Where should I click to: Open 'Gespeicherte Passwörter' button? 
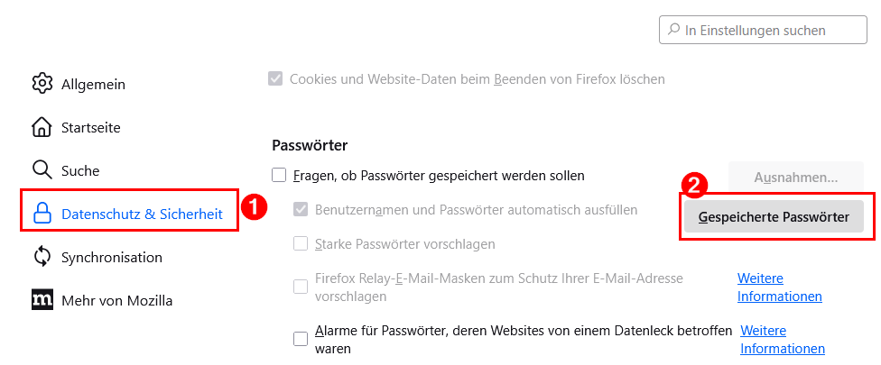(x=774, y=217)
